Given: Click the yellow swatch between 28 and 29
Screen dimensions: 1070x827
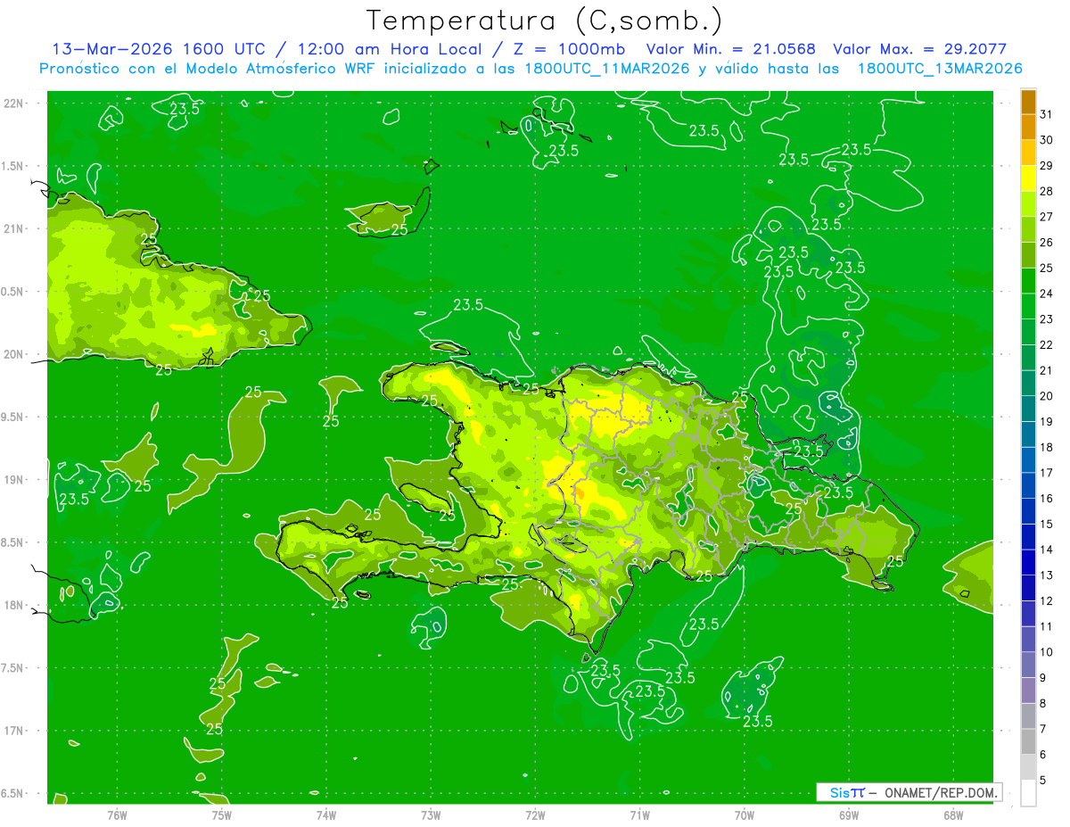Looking at the screenshot, I should [1029, 178].
